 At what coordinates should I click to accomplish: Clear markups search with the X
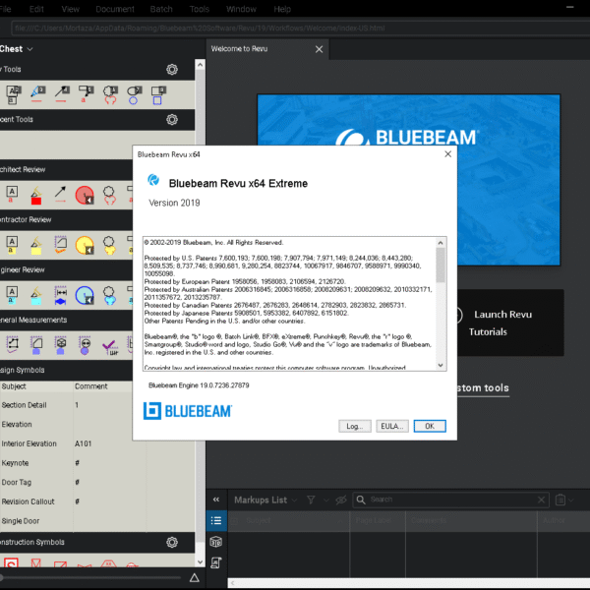pyautogui.click(x=541, y=500)
